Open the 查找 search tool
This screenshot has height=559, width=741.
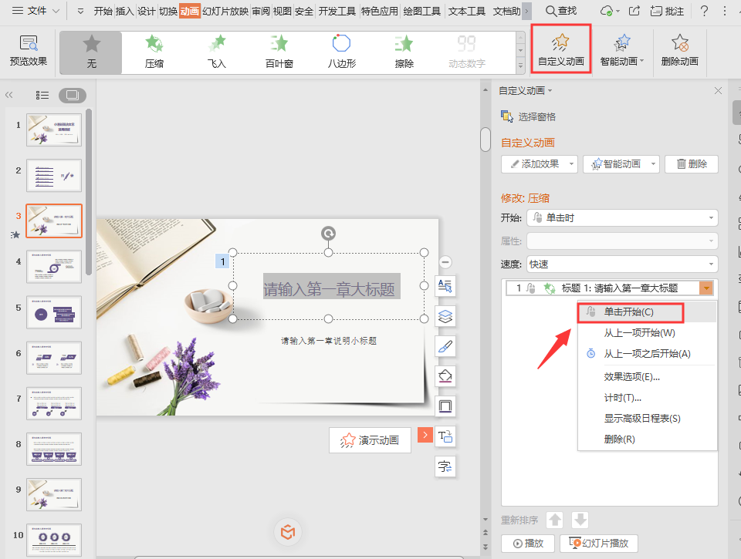coord(561,11)
